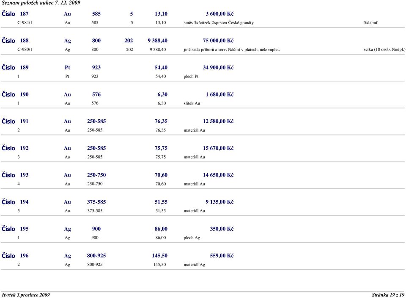Select 'jiné sada příborů a serv.' description
Screen dimensions: 406x298
pyautogui.click(x=204, y=50)
